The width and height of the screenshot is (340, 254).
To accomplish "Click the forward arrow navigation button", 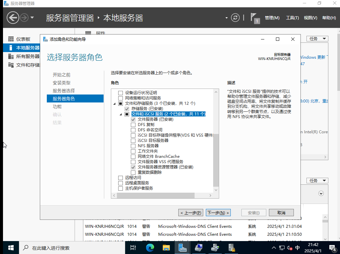I will tap(24, 18).
